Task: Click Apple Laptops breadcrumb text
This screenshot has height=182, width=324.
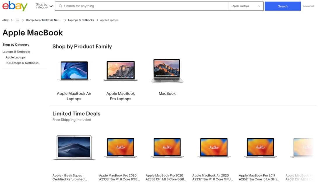Action: (x=109, y=20)
